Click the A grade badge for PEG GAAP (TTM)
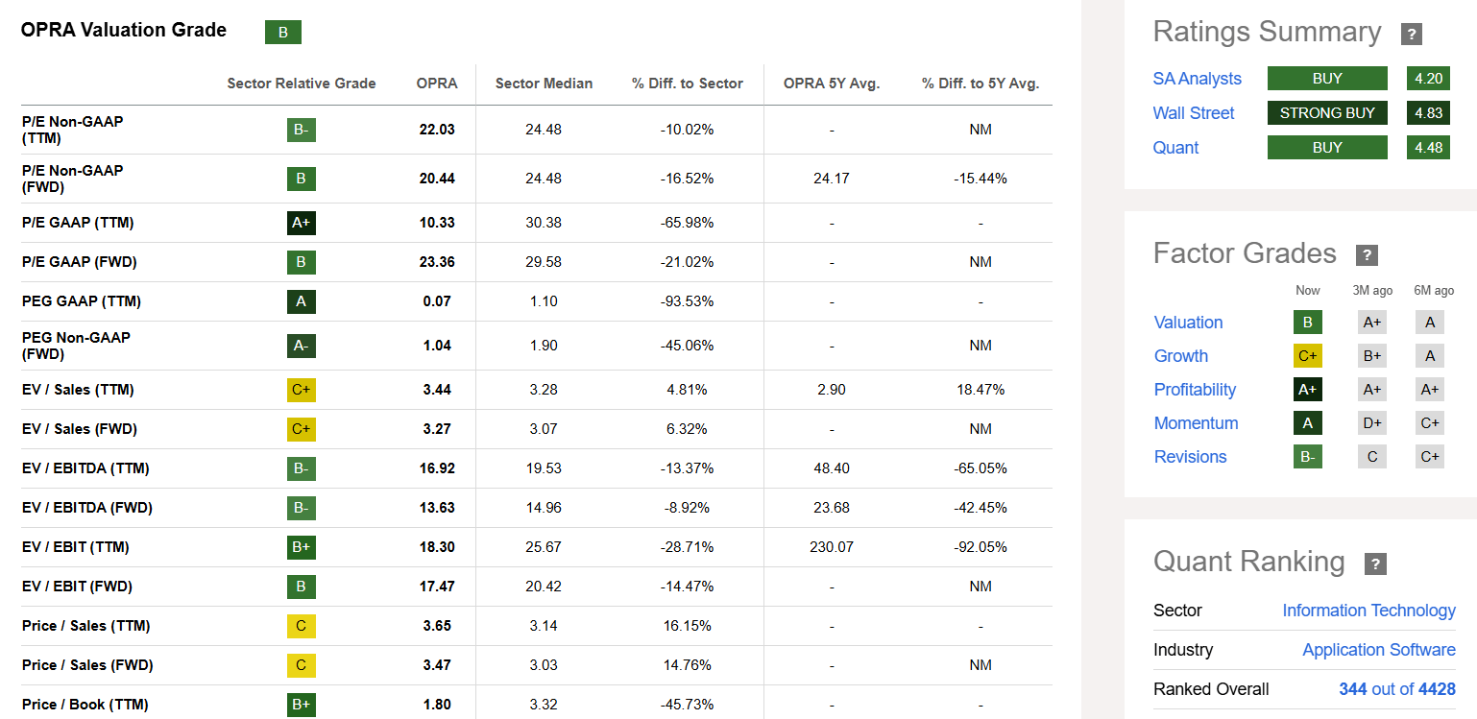This screenshot has width=1477, height=719. point(302,300)
